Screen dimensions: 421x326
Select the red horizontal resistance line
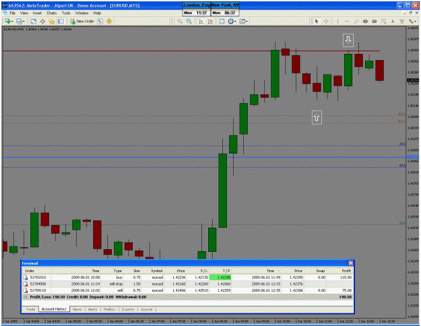tap(191, 51)
